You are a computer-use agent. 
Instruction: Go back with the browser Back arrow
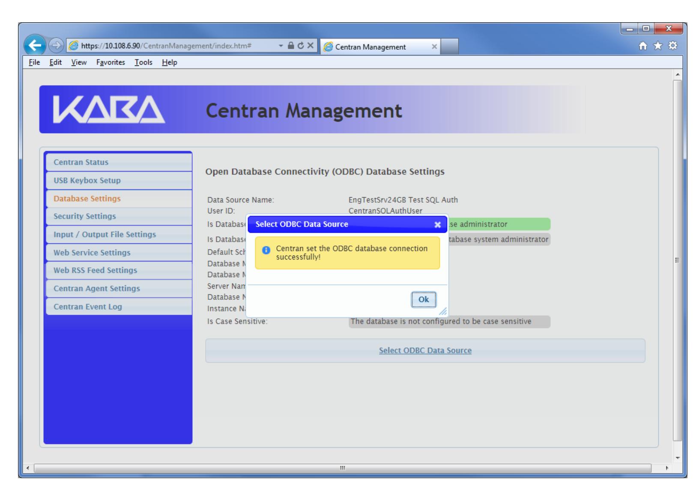coord(36,46)
